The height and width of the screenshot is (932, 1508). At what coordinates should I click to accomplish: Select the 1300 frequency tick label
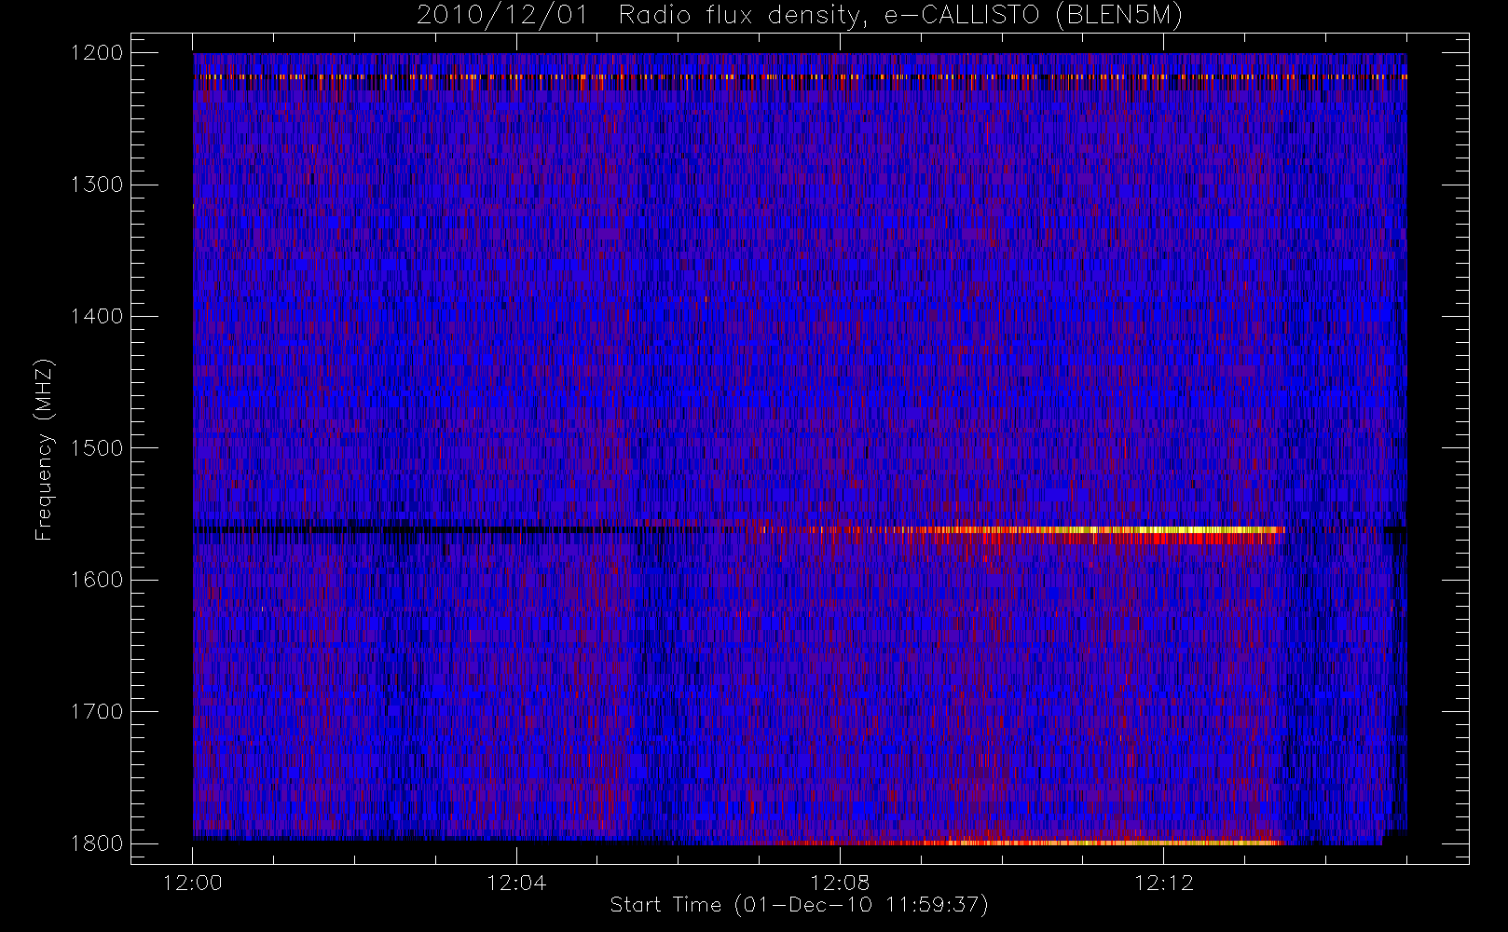(97, 185)
